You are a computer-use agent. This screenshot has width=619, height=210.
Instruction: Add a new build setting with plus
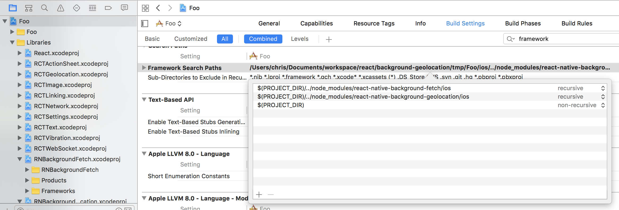(329, 39)
